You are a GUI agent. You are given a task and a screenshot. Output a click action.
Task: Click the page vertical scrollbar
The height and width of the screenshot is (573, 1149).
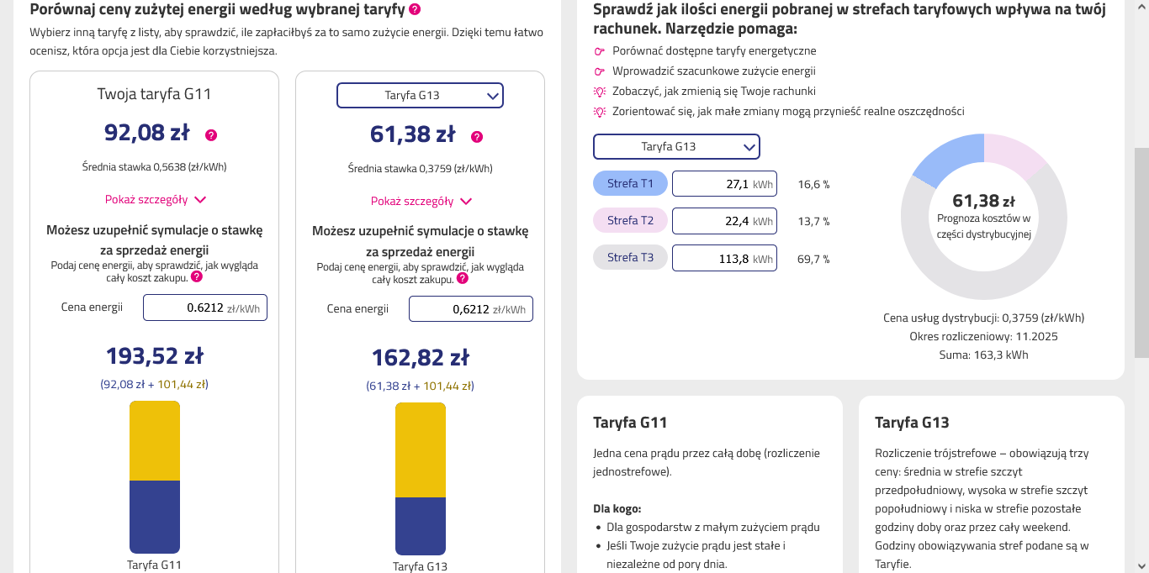1141,252
